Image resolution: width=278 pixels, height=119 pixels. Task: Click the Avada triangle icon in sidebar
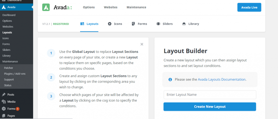coord(4,7)
